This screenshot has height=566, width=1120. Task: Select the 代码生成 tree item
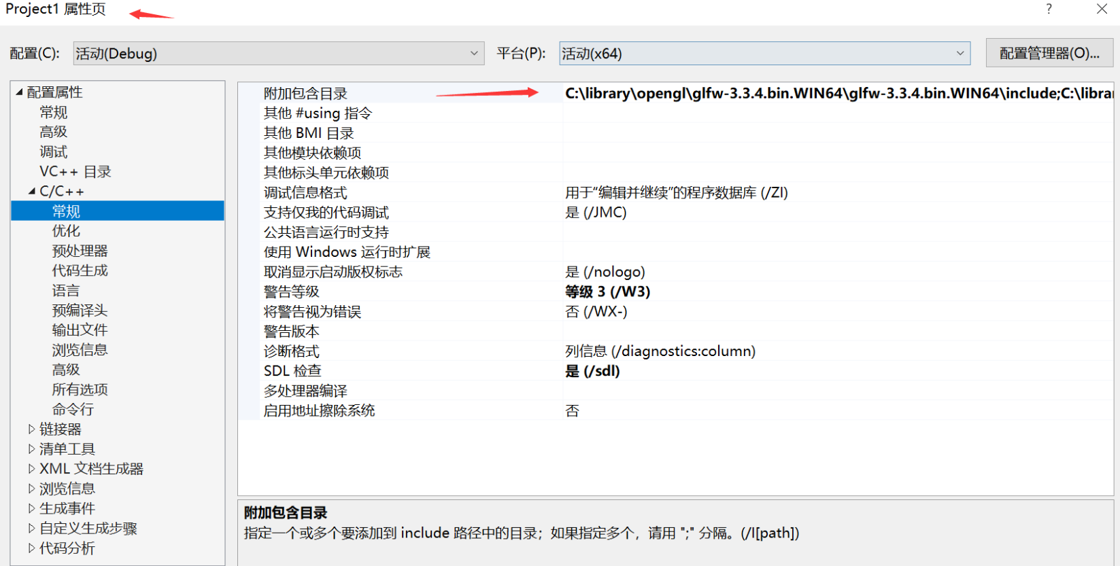point(80,270)
